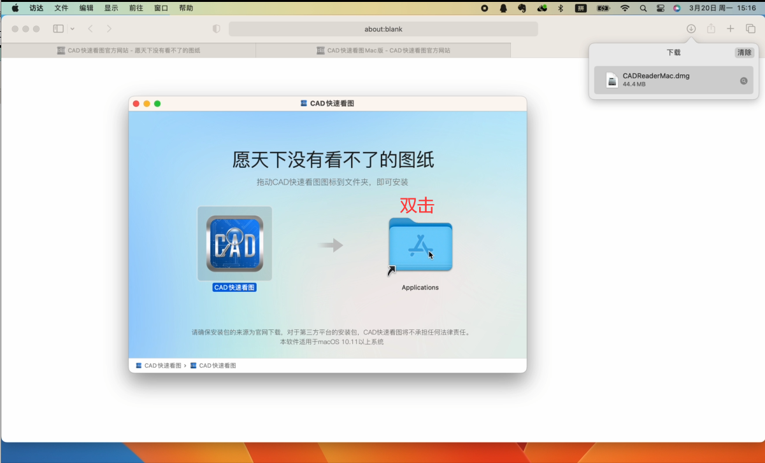Click the dmg file icon in downloads
The height and width of the screenshot is (463, 765).
pyautogui.click(x=612, y=80)
